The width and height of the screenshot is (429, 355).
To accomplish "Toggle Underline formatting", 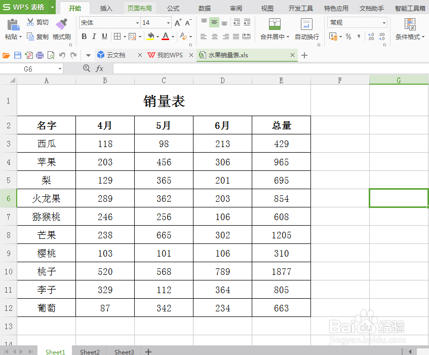I will [x=104, y=37].
